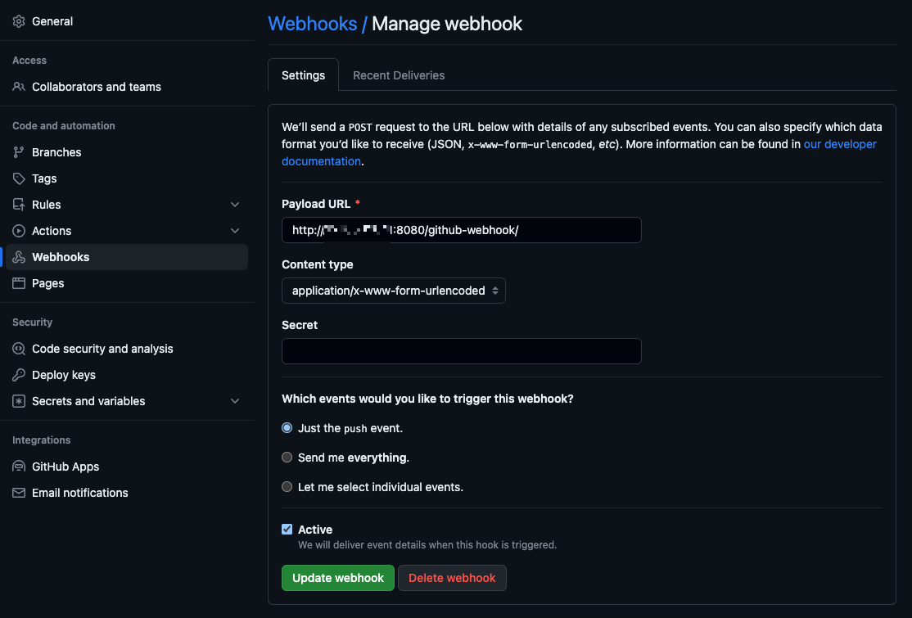The image size is (912, 618).
Task: Open the Content type dropdown
Action: pos(393,291)
